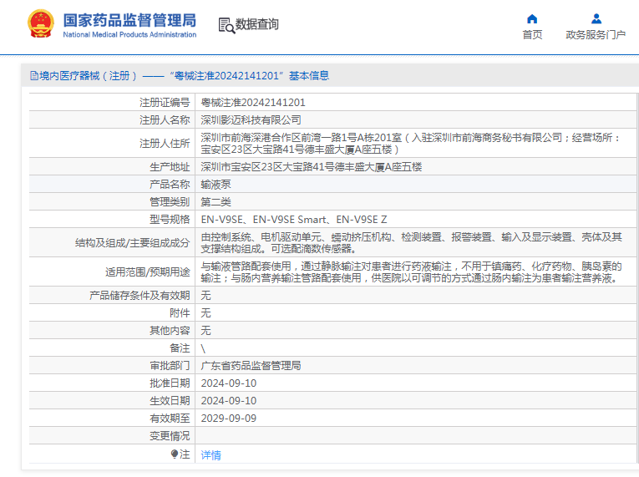Click the document icon before 境内医疗器械
The image size is (639, 477).
click(x=34, y=76)
